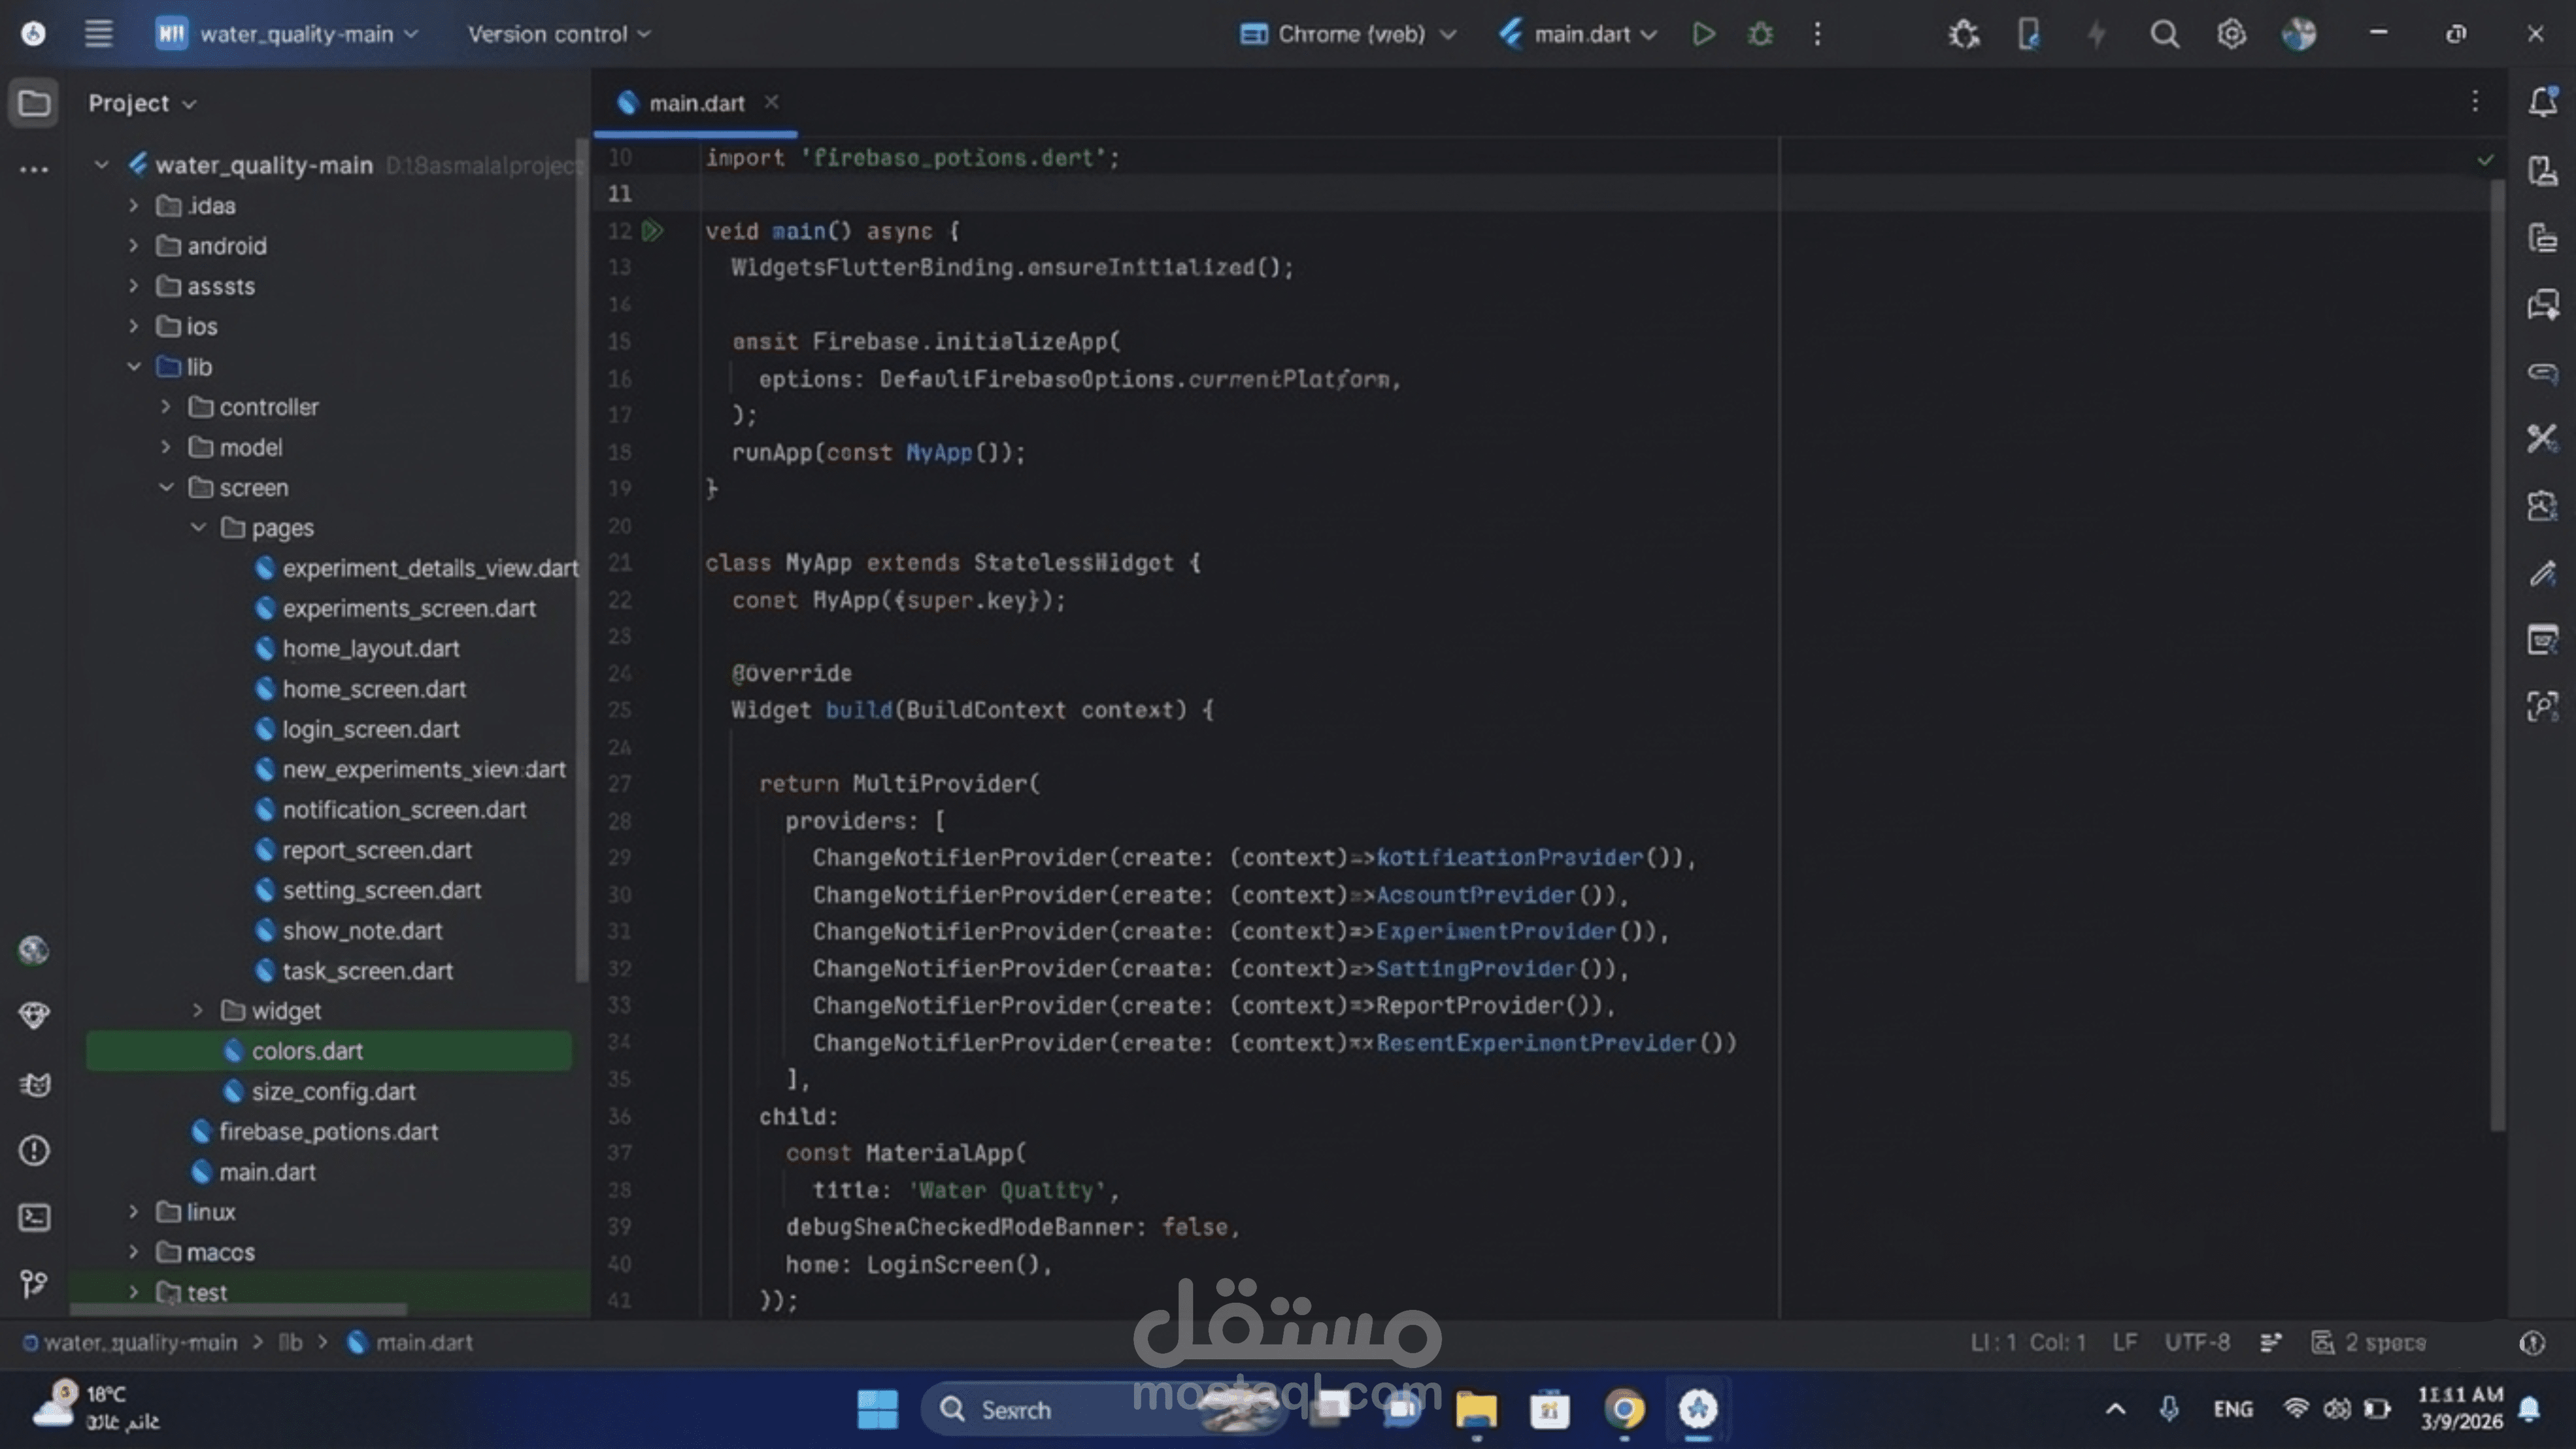Open IDE settings gear icon

tap(2231, 34)
